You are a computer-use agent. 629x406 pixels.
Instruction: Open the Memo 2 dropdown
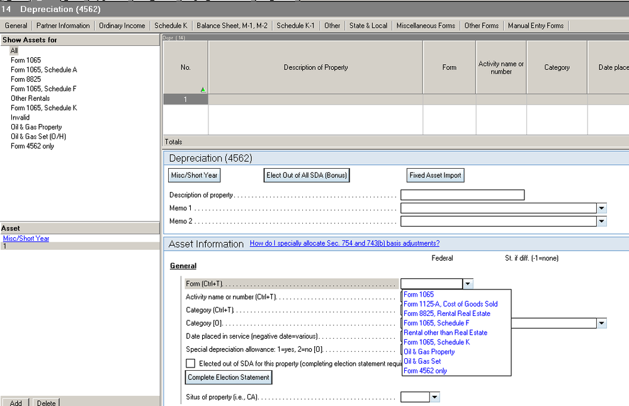pyautogui.click(x=601, y=221)
